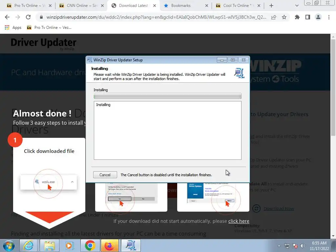Expand the chevron next to wzdu.exe
The height and width of the screenshot is (252, 336).
[72, 182]
